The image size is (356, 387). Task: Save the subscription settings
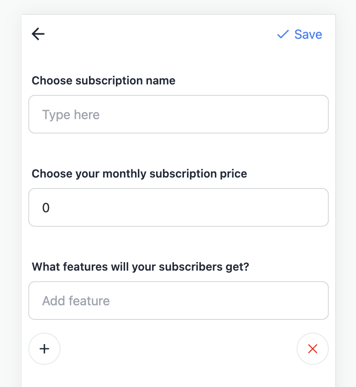coord(300,34)
